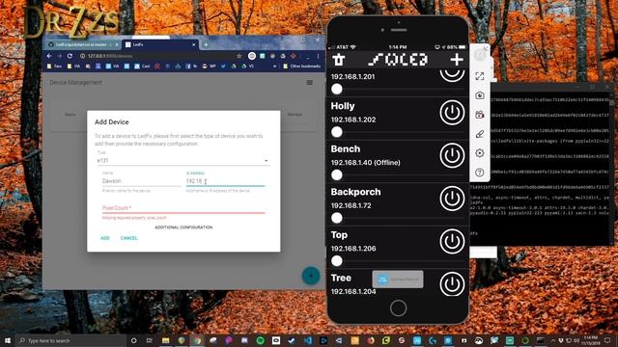
Task: Adjust the Backporch brightness slider
Action: pos(337,218)
